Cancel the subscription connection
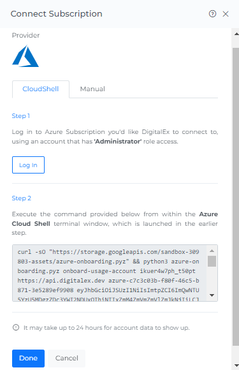 pos(67,359)
